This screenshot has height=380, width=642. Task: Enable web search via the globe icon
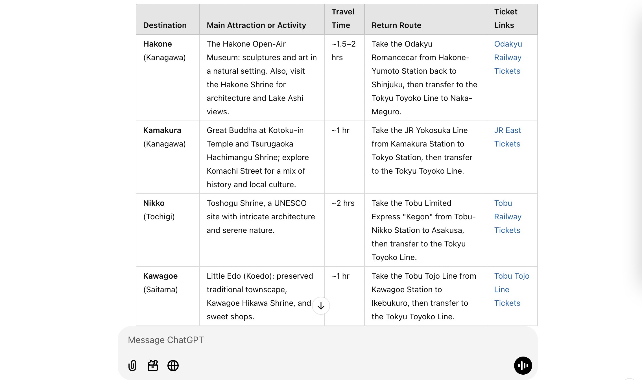click(x=173, y=366)
